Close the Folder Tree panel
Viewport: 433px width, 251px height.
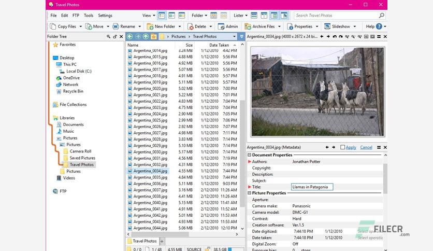coord(121,36)
